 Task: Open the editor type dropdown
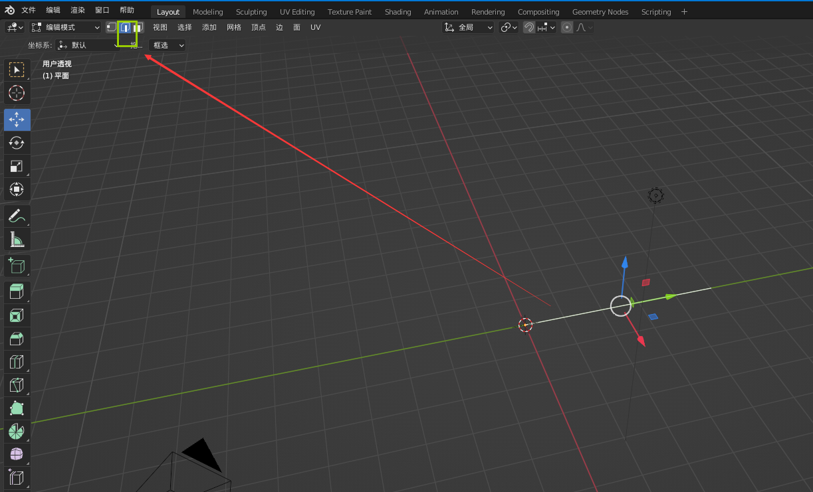[15, 27]
